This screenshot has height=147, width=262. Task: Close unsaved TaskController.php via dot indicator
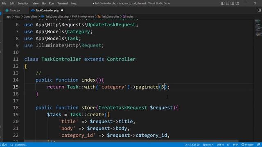pos(62,10)
